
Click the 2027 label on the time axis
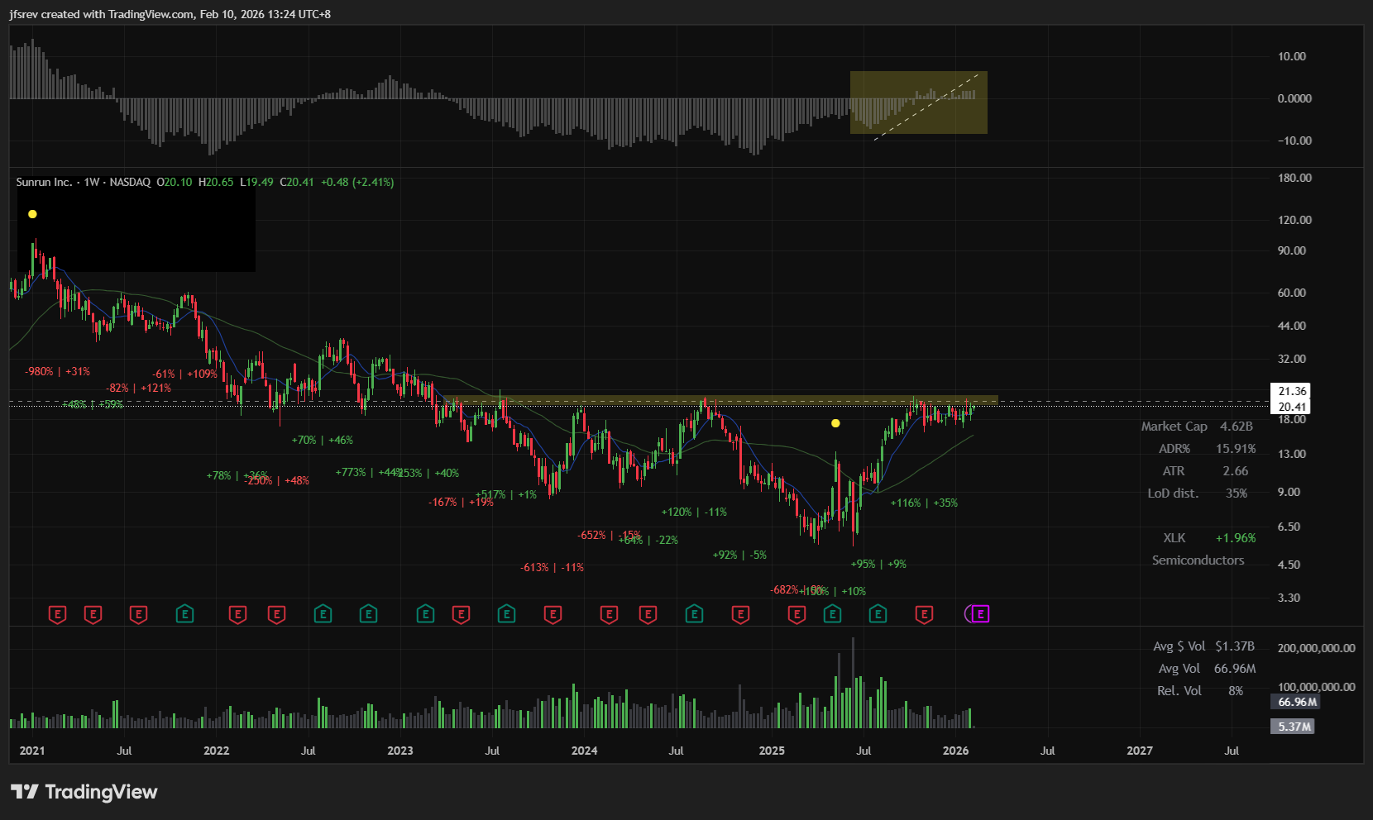[1140, 751]
